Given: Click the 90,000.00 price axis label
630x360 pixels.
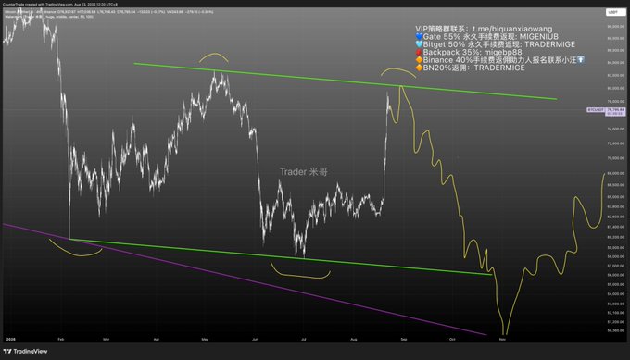Looking at the screenshot, I should pos(616,27).
